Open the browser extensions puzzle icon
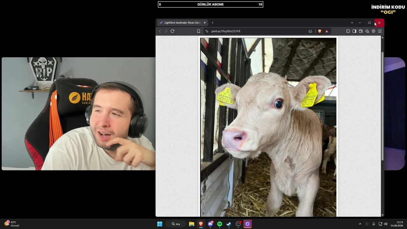The width and height of the screenshot is (407, 229). [x=348, y=31]
